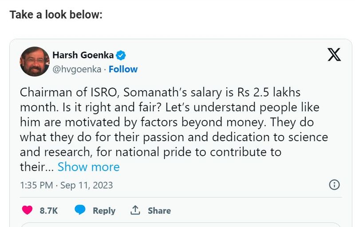Screen dimensions: 355x227
Task: Expand the tweet with Show more
Action: [x=89, y=167]
